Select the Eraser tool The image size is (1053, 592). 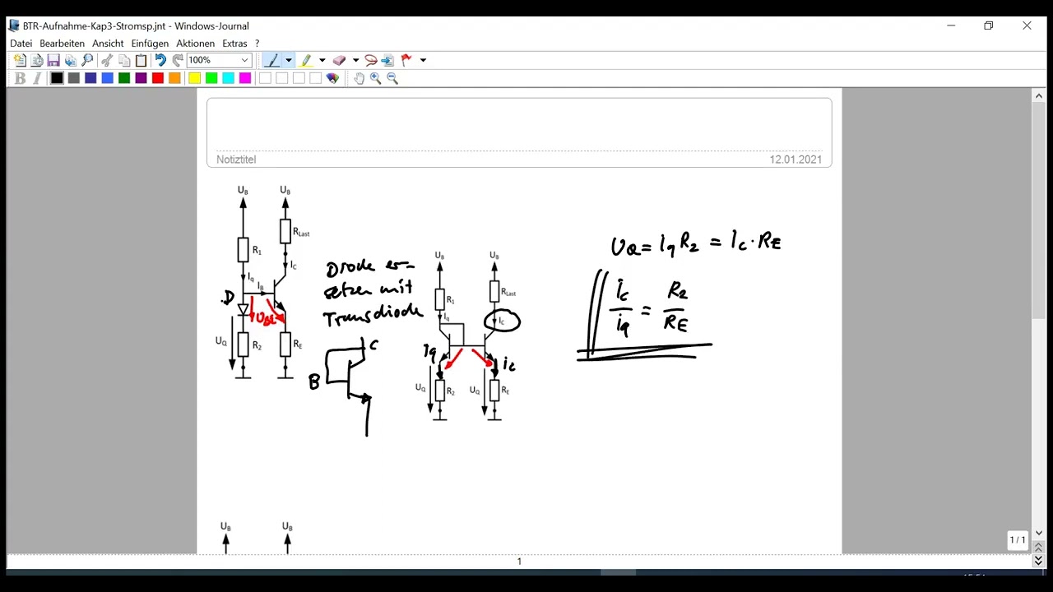pyautogui.click(x=340, y=60)
